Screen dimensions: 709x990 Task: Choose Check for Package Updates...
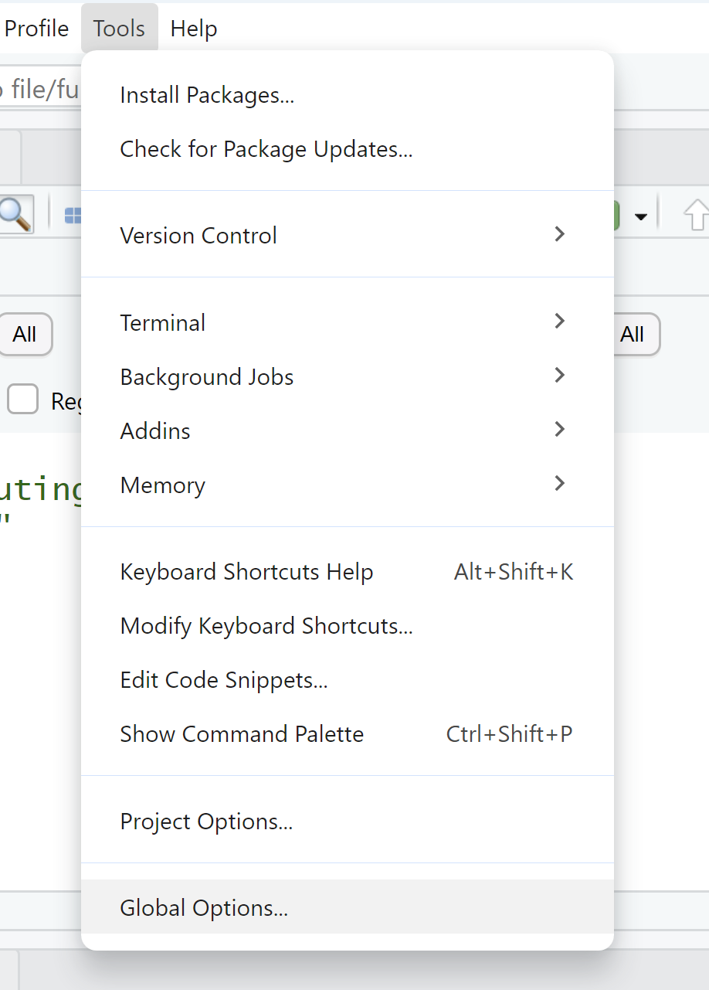click(x=266, y=149)
